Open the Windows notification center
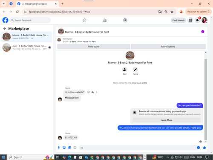 click(207, 157)
